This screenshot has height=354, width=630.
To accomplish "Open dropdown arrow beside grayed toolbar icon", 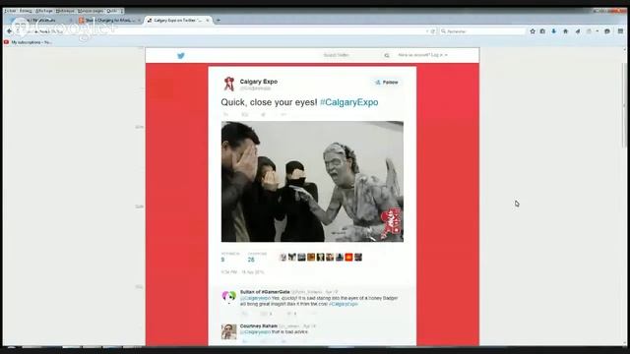I will 598,30.
